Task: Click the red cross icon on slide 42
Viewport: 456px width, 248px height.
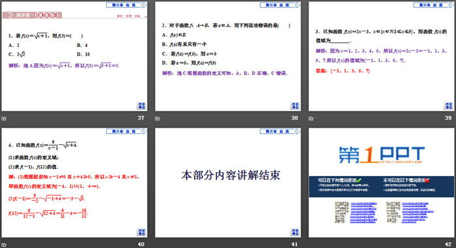Action: [x=427, y=180]
